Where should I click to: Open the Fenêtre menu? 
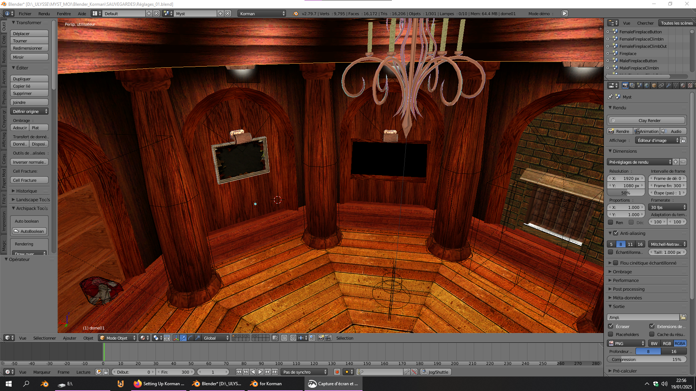[64, 13]
